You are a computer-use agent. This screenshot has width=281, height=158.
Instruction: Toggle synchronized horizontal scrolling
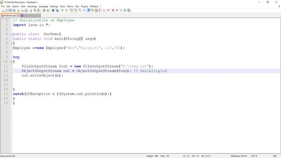coord(76,11)
